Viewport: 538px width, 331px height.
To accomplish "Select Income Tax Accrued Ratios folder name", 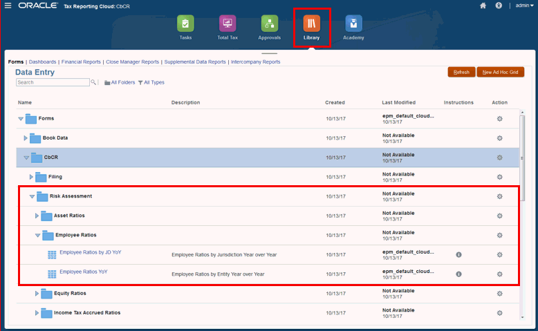I will [x=87, y=313].
